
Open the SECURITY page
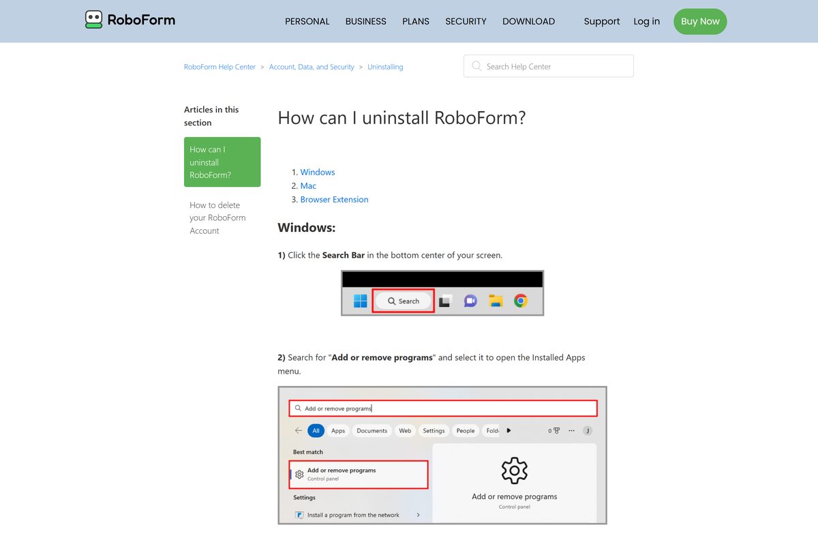click(466, 21)
